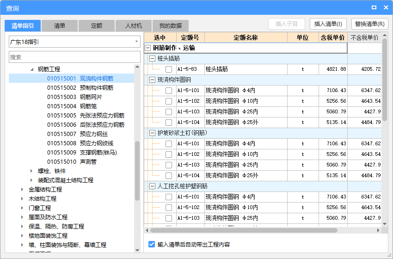Open the 我的数据 tab
393x259 pixels.
pyautogui.click(x=171, y=25)
